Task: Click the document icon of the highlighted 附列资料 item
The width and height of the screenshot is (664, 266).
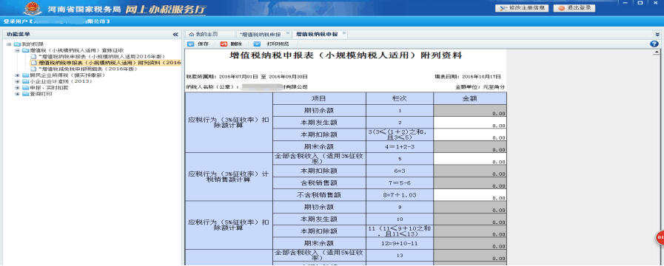Action: (x=33, y=63)
